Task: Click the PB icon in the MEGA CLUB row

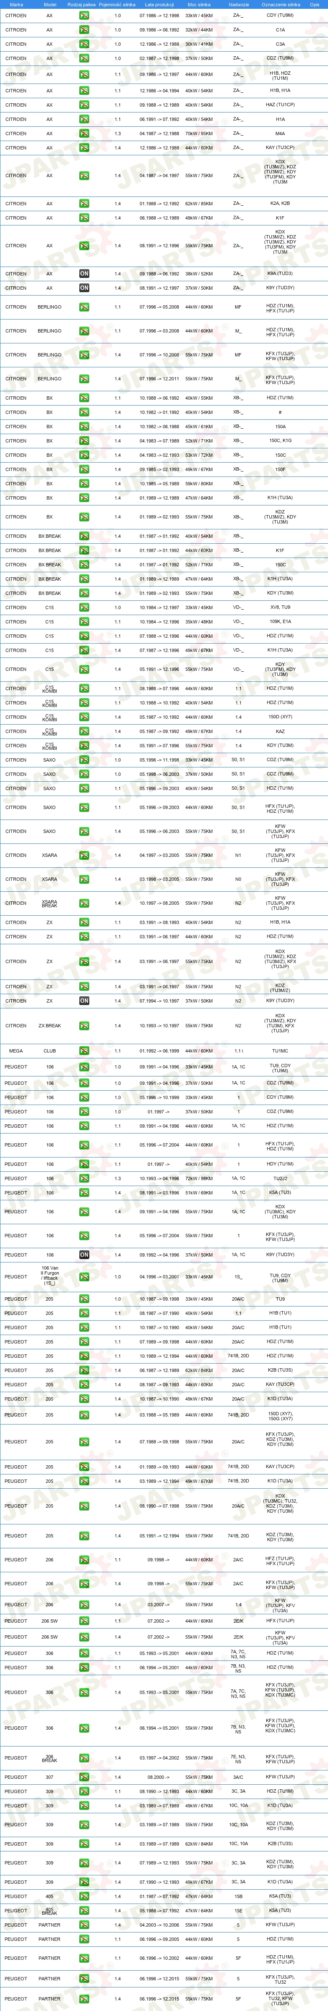Action: [84, 1051]
